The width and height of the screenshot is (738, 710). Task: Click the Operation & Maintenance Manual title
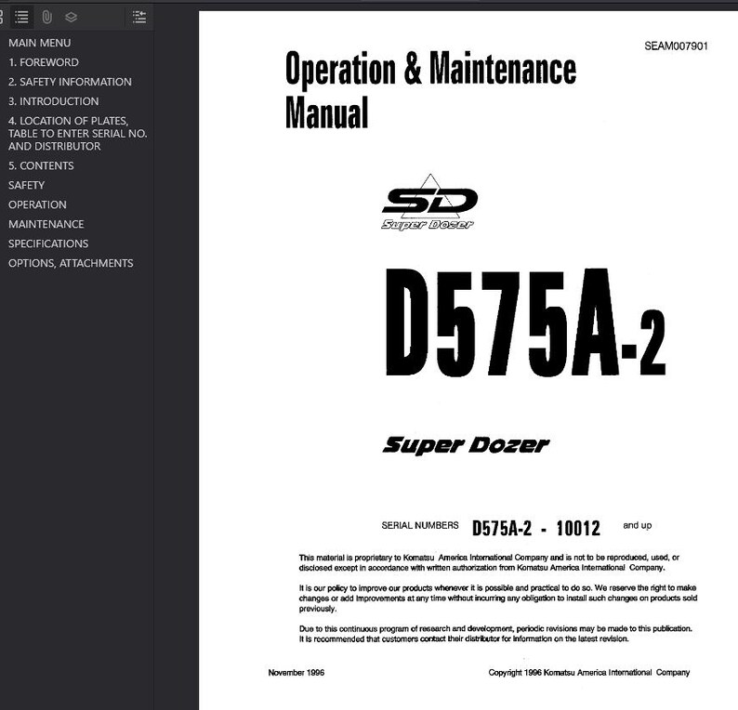coord(430,90)
